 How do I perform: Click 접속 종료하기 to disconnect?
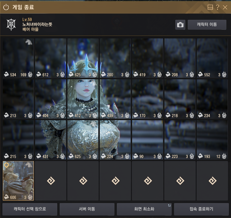(201, 209)
